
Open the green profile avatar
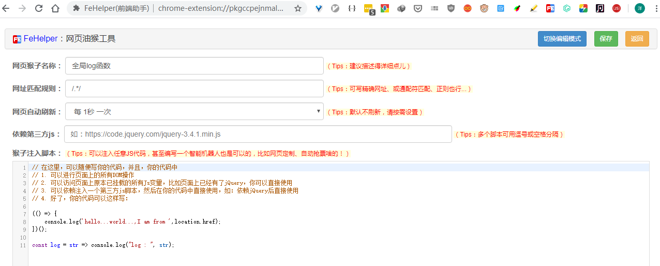[640, 8]
